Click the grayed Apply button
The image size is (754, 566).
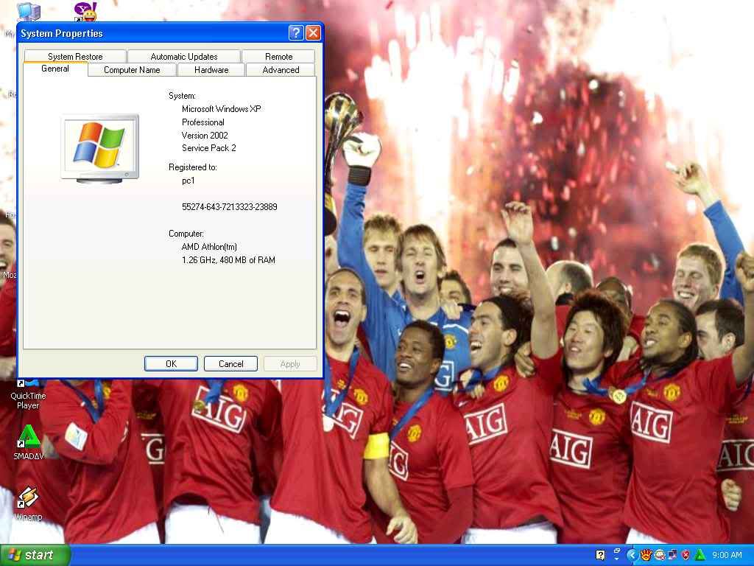click(290, 364)
